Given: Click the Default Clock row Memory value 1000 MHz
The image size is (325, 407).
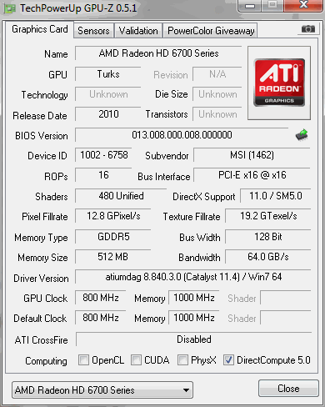Looking at the screenshot, I should 194,318.
